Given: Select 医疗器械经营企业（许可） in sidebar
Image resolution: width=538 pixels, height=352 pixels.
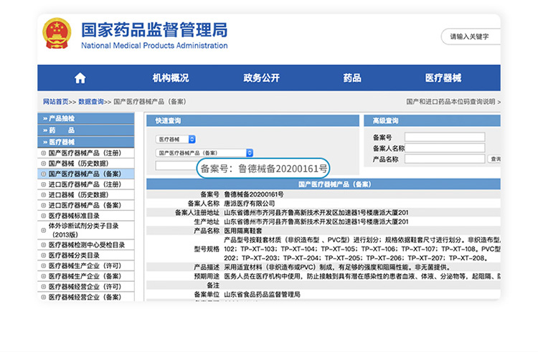Looking at the screenshot, I should coord(85,287).
